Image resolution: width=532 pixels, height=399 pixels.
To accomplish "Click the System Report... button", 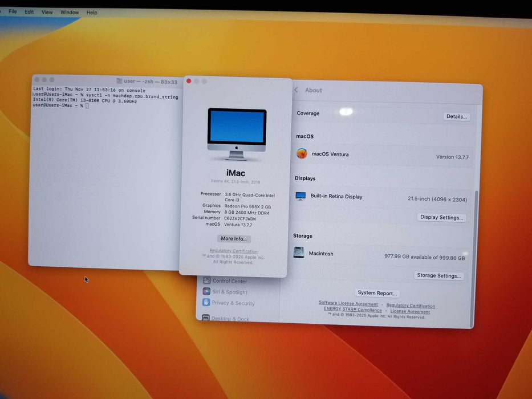I will pos(377,293).
